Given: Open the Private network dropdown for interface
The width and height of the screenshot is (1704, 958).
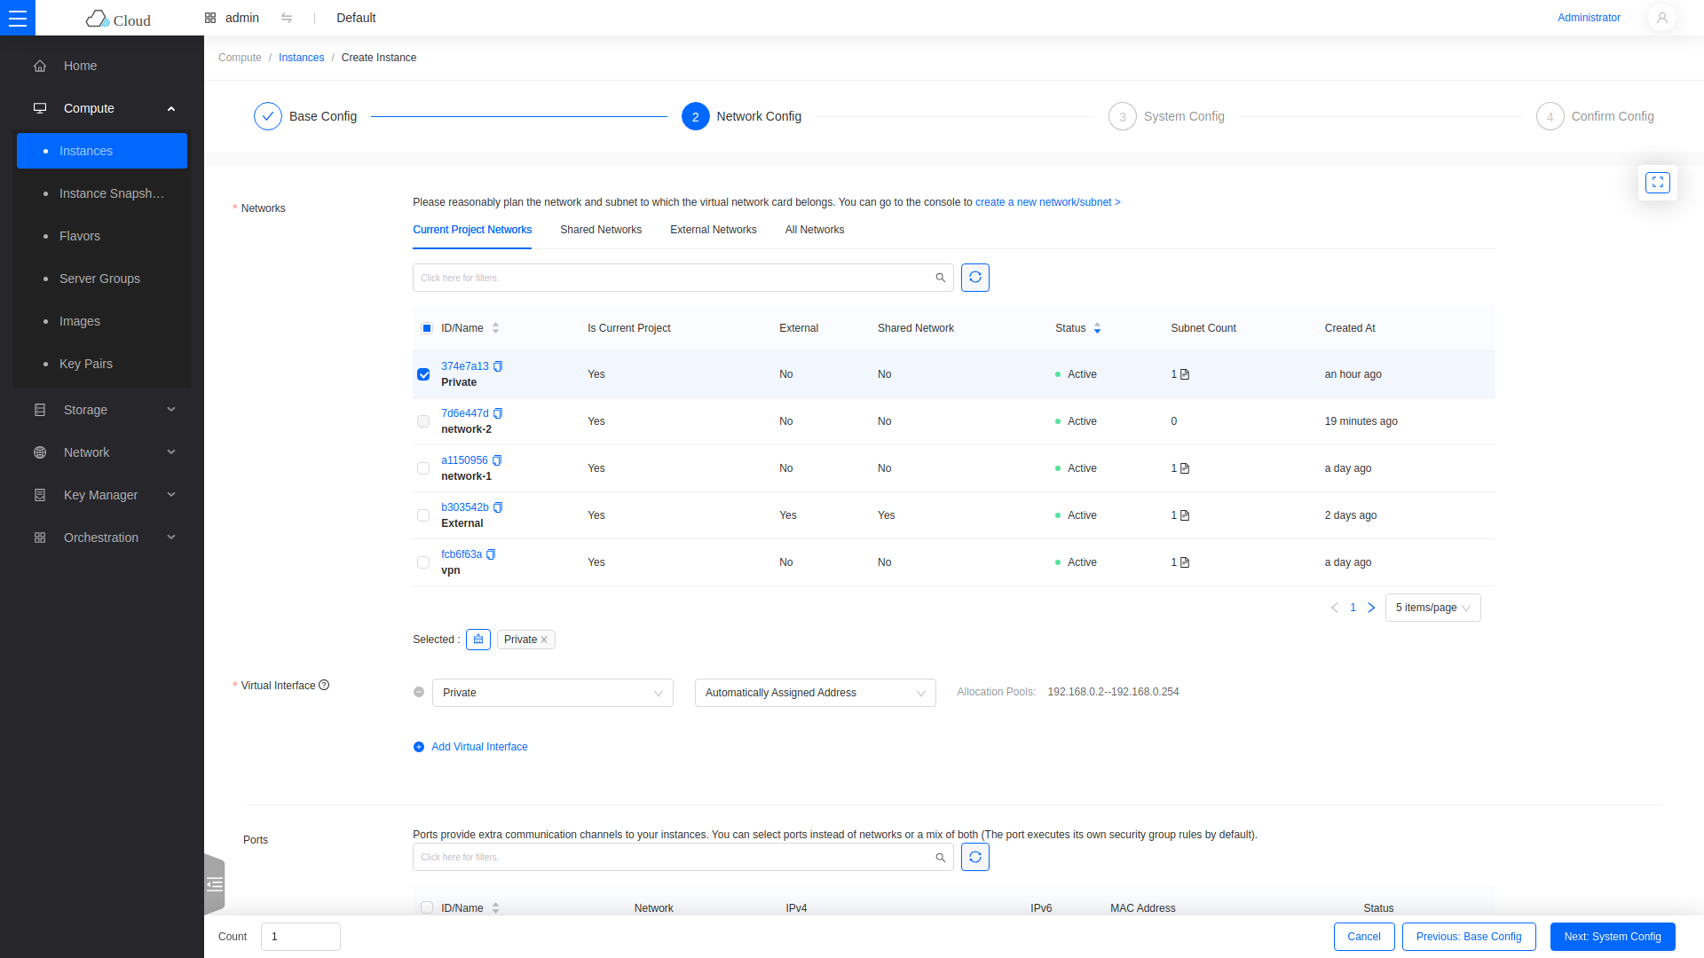Looking at the screenshot, I should pos(553,693).
